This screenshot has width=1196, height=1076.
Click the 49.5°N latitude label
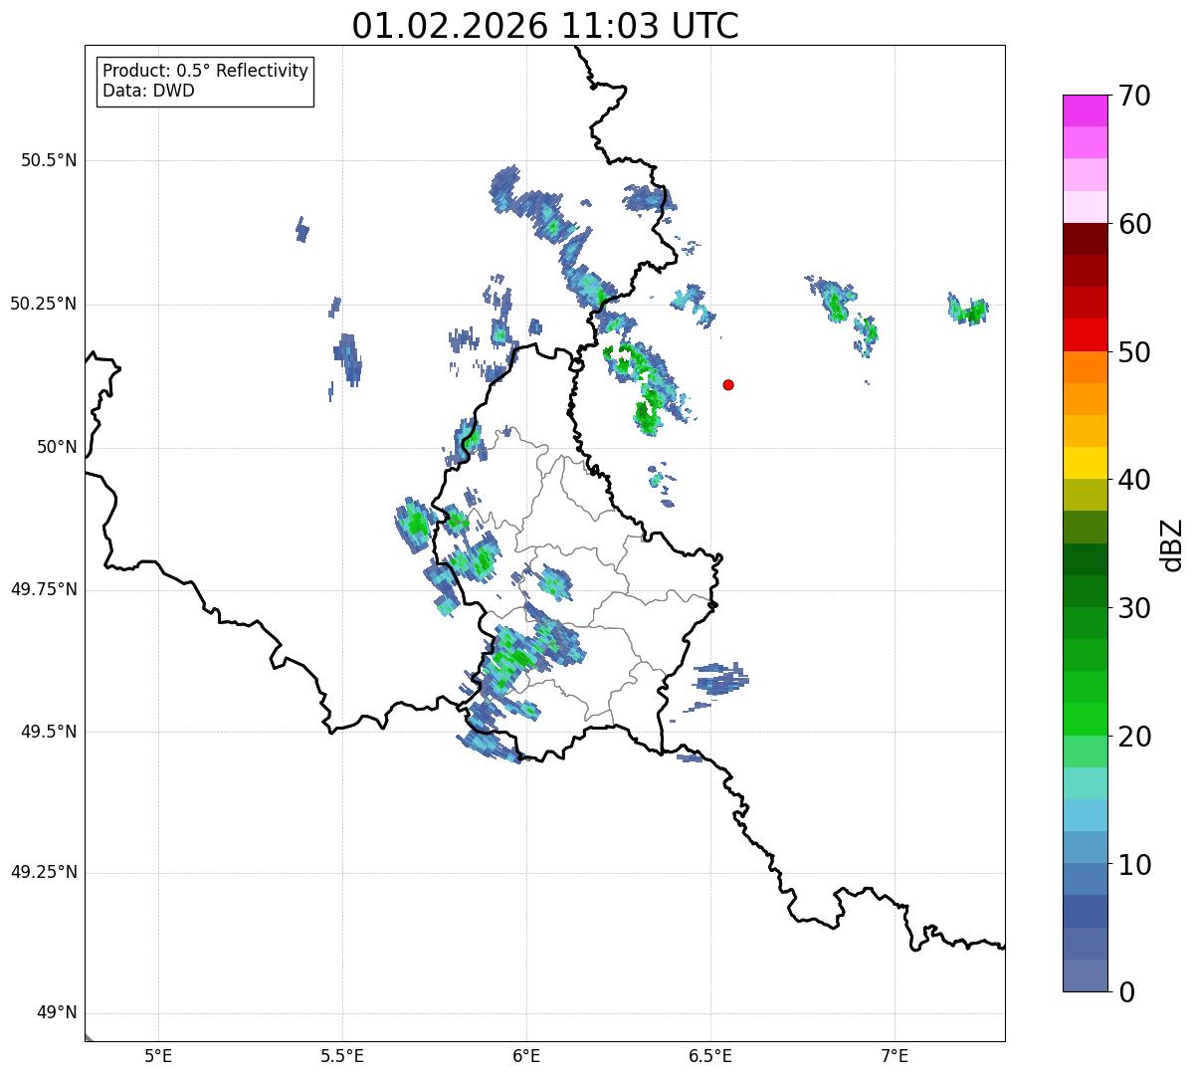coord(49,732)
